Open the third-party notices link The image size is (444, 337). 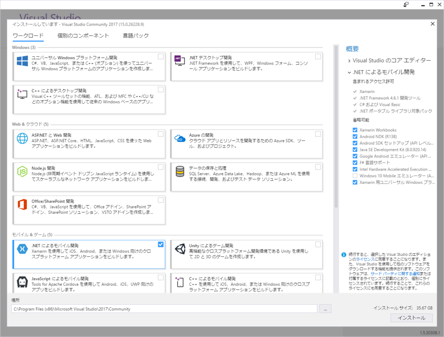395,274
